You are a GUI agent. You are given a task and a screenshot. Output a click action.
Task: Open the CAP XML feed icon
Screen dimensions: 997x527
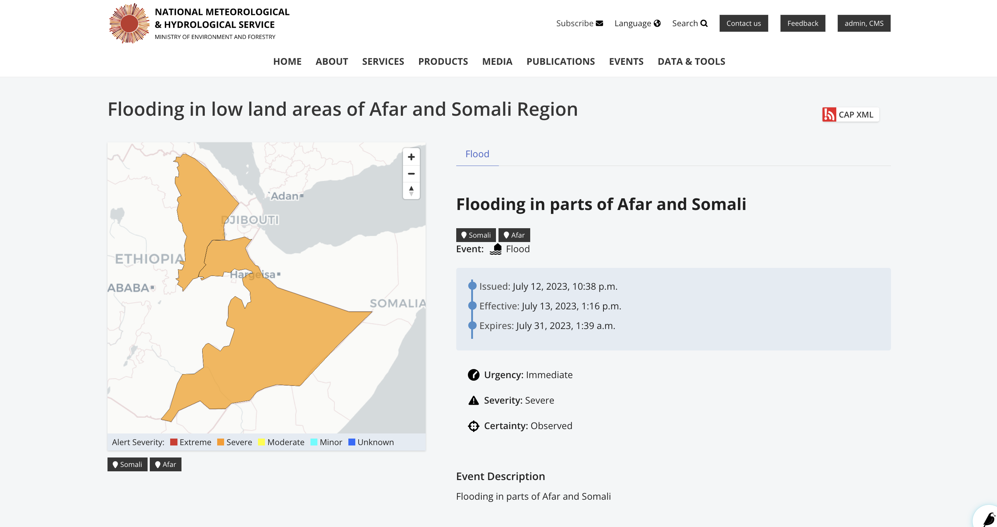tap(829, 114)
